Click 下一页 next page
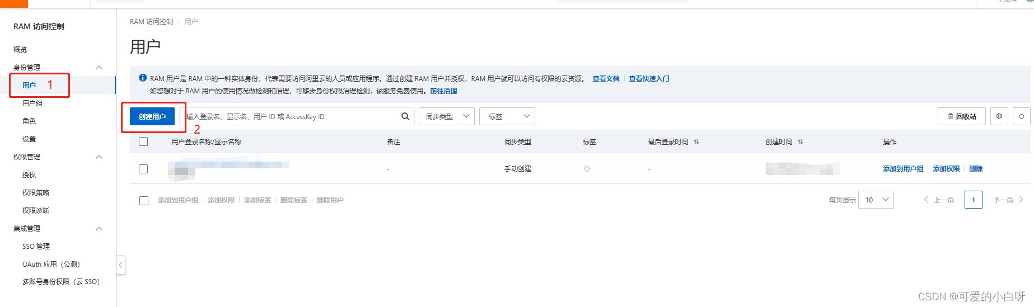 pyautogui.click(x=1008, y=200)
